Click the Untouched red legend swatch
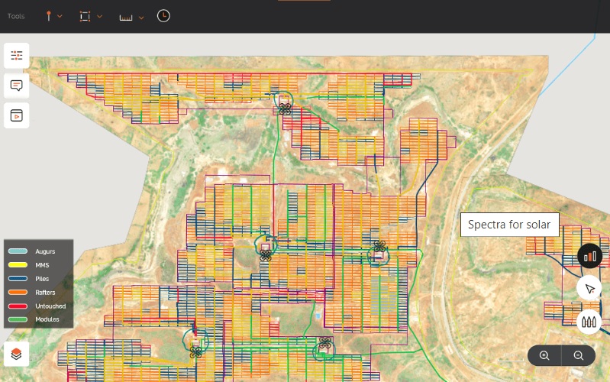Screen dimensions: 610x382 [18, 306]
